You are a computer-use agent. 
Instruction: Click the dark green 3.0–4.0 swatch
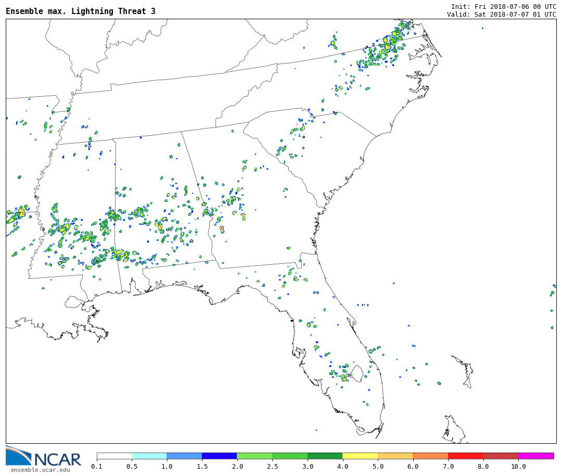coord(325,456)
